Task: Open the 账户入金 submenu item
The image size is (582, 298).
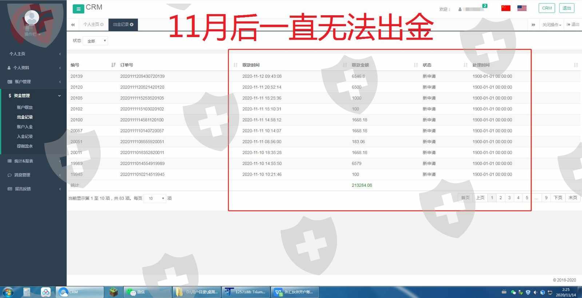Action: click(25, 127)
